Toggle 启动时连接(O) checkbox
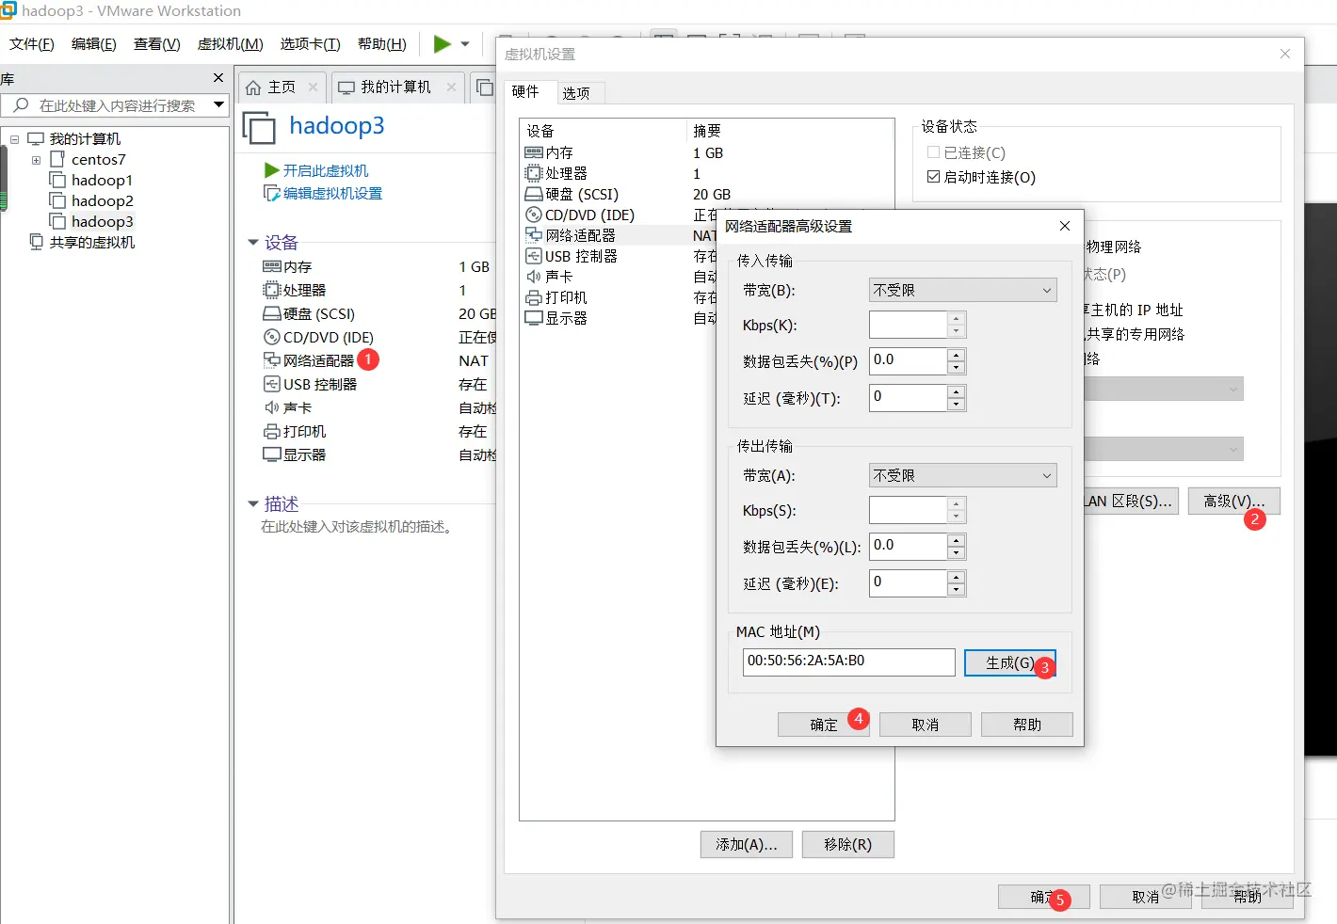 pyautogui.click(x=933, y=176)
